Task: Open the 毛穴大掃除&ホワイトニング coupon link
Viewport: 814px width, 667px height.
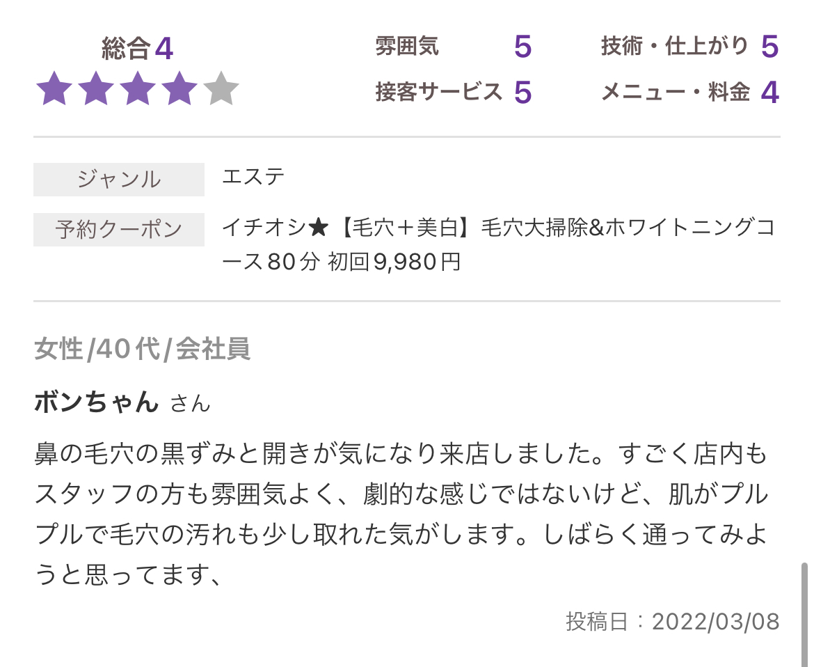Action: (x=498, y=244)
